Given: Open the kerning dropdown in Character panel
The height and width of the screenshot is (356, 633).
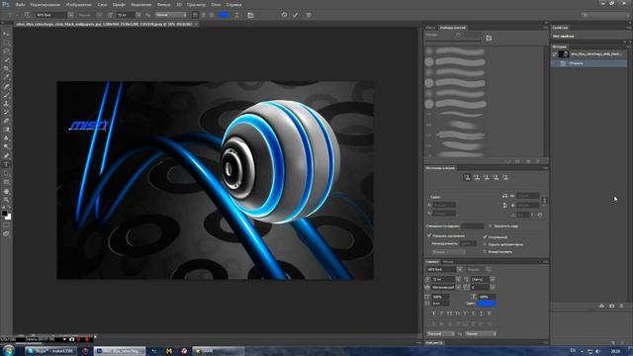Looking at the screenshot, I should (458, 288).
